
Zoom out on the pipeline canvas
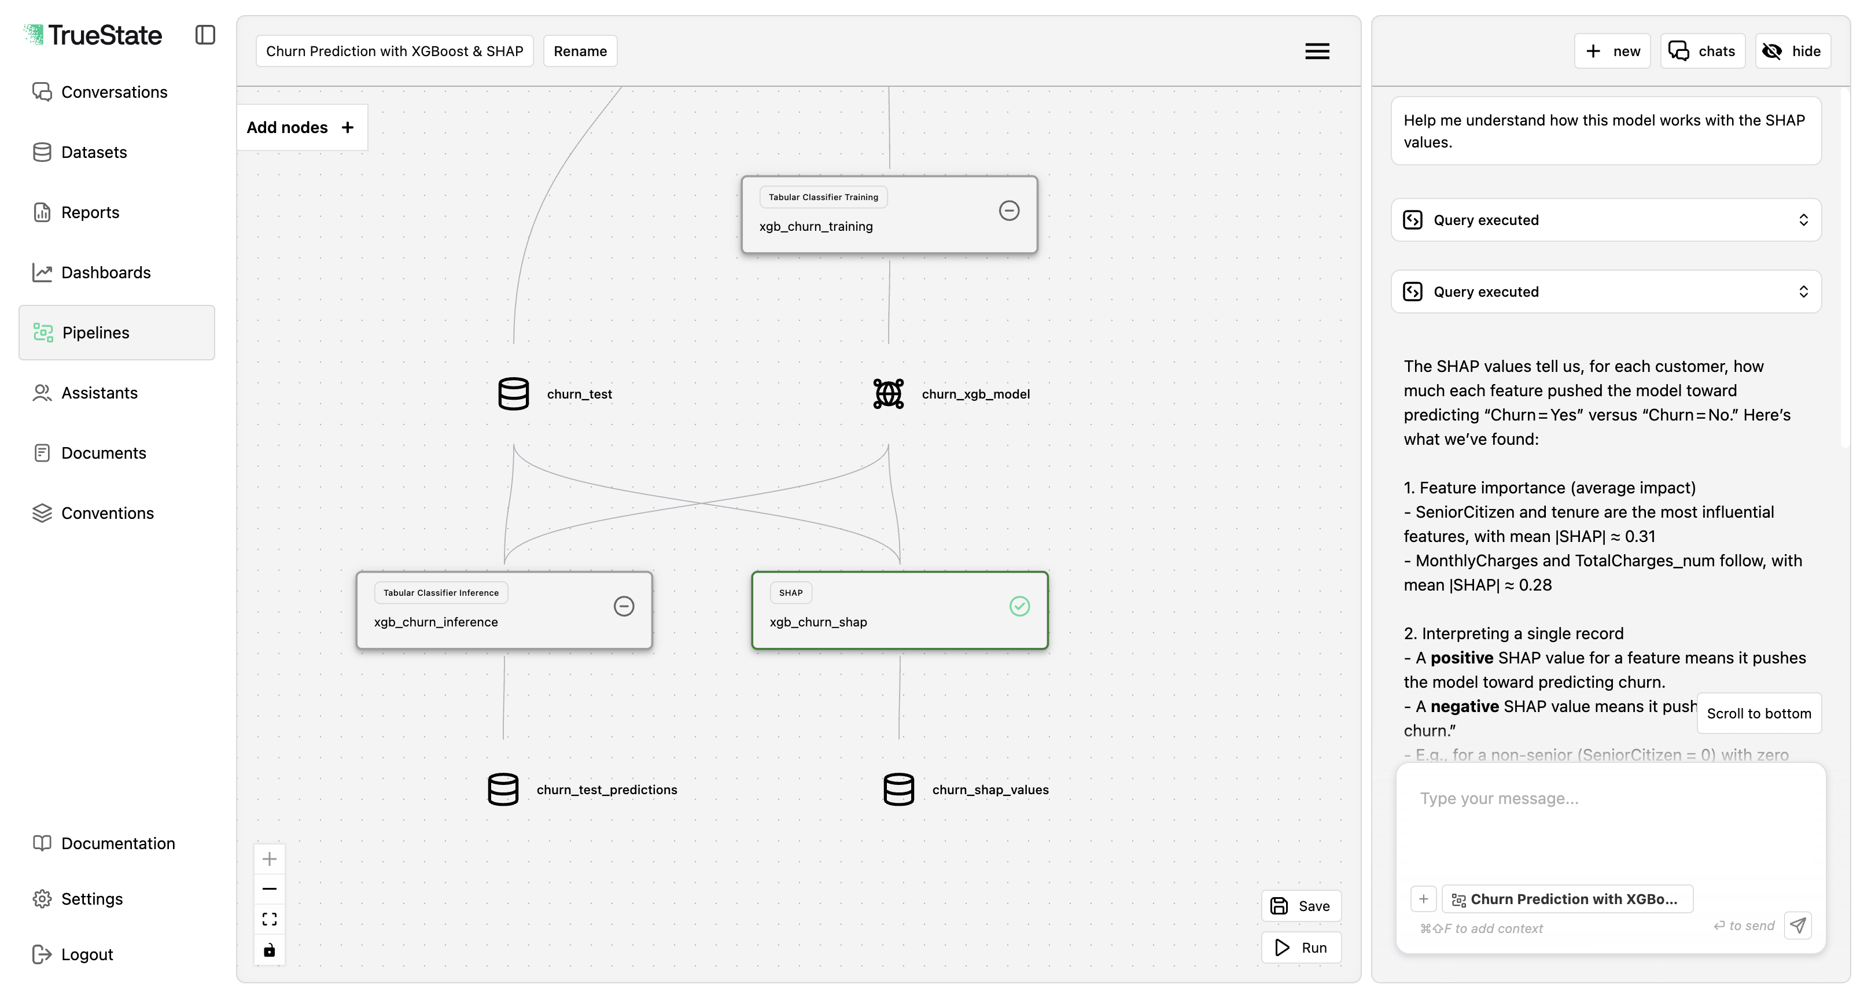[x=269, y=888]
